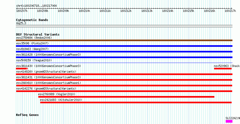Click the Cytogenetic Bands track title

pos(32,20)
